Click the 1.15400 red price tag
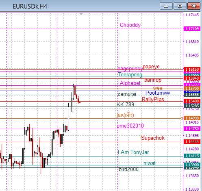This screenshot has width=202, height=191. tap(192, 101)
